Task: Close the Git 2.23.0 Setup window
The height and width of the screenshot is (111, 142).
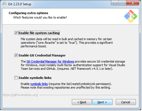Action: coord(133,3)
